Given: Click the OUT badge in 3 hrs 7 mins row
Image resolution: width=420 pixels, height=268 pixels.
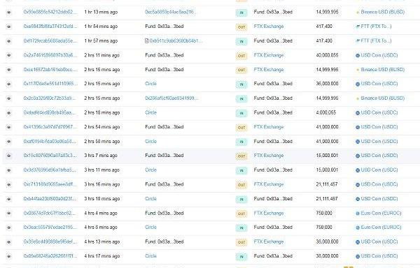Looking at the screenshot, I should [x=241, y=156].
